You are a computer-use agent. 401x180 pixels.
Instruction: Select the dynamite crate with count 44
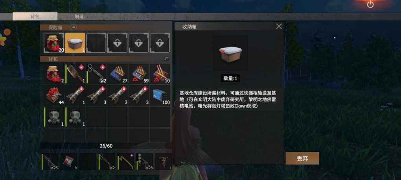click(54, 95)
